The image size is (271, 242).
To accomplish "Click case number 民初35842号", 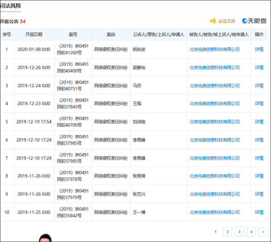I will pyautogui.click(x=69, y=216).
